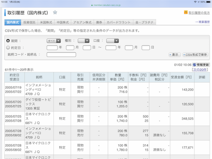Click the 約定日 受渡日 column header

(14, 77)
